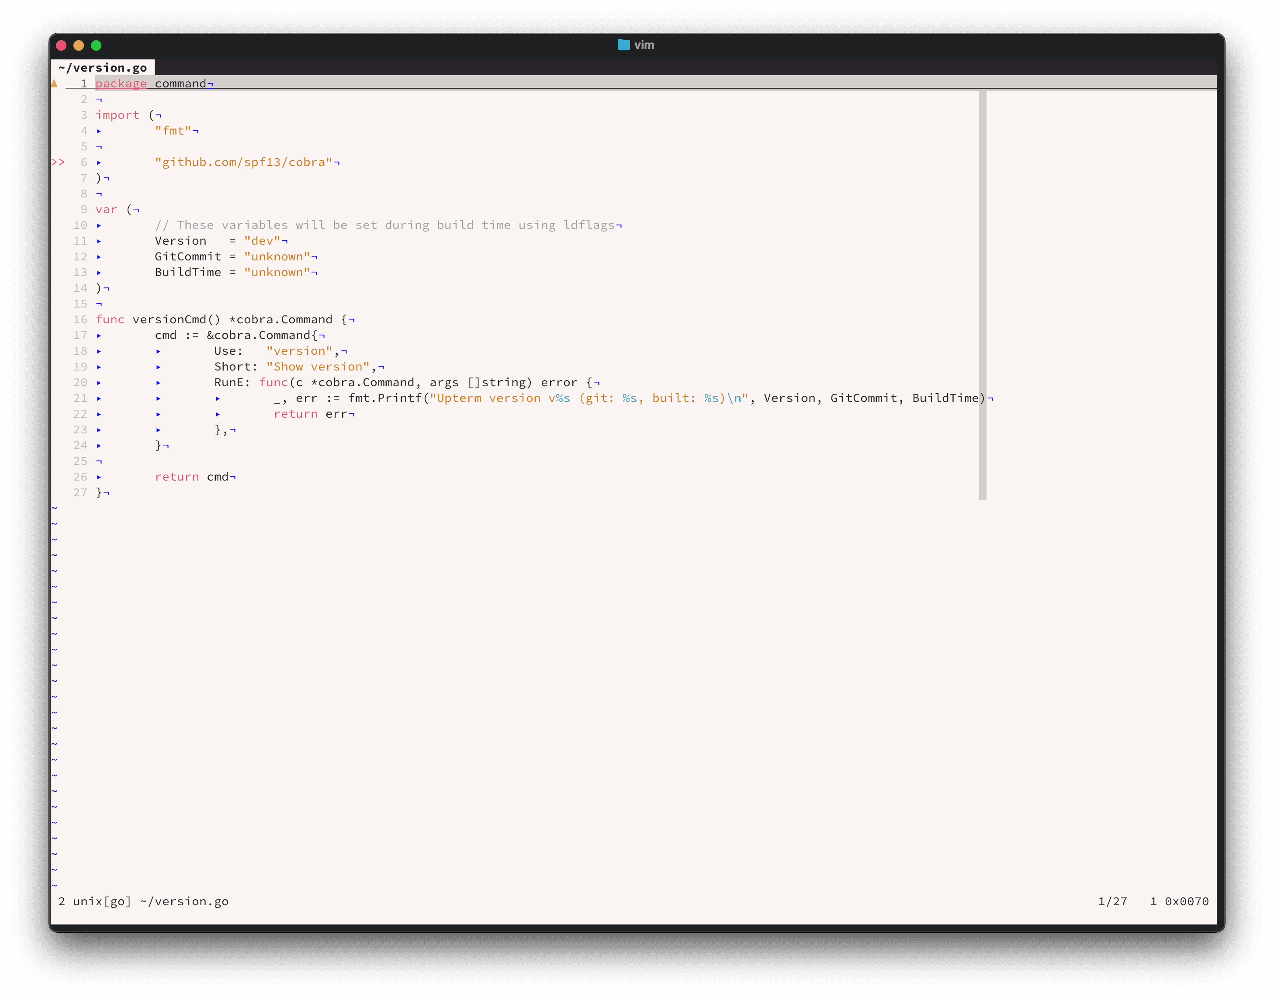This screenshot has height=997, width=1274.
Task: Click the red close window button
Action: coord(61,45)
